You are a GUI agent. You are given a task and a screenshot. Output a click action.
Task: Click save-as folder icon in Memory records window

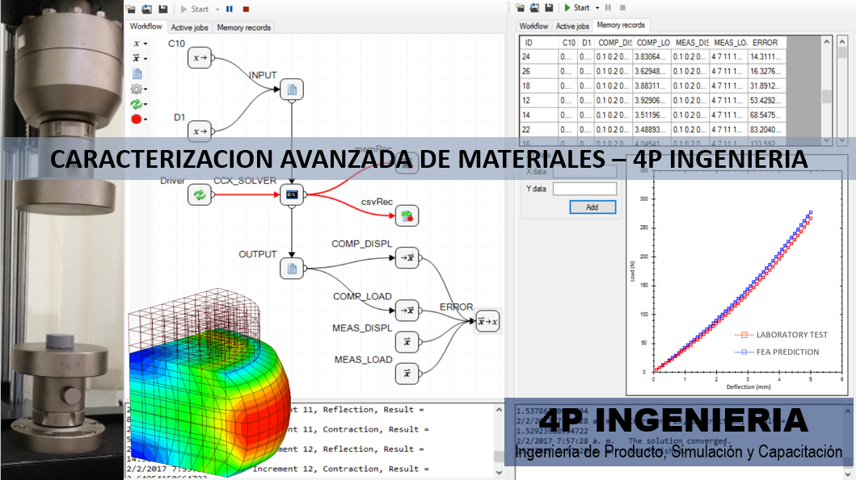click(534, 7)
